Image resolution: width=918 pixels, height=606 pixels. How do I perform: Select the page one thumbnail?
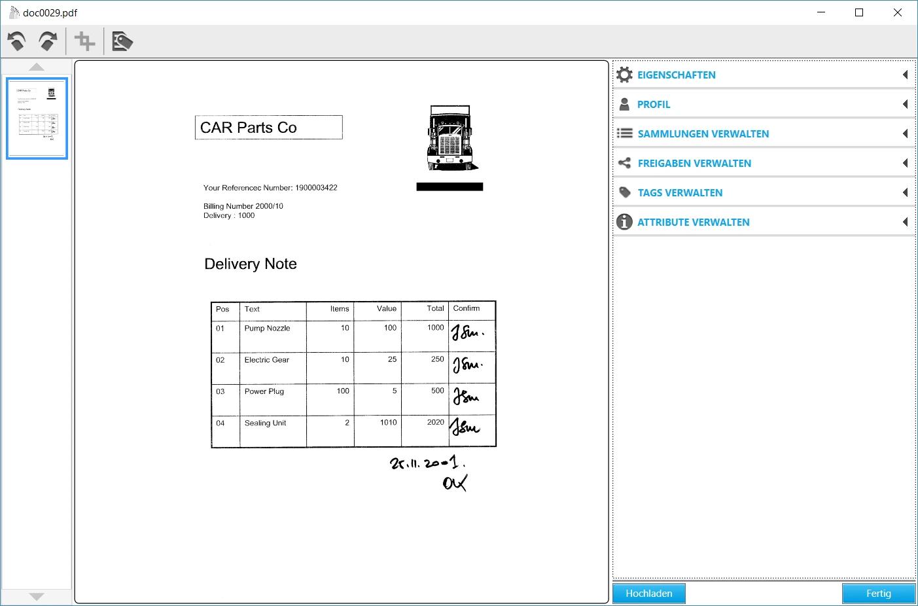(37, 118)
